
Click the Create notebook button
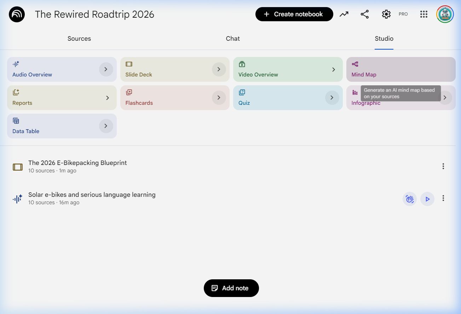294,14
